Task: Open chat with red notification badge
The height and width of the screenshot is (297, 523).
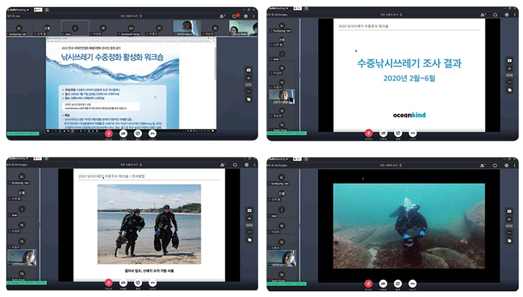Action: 235,16
